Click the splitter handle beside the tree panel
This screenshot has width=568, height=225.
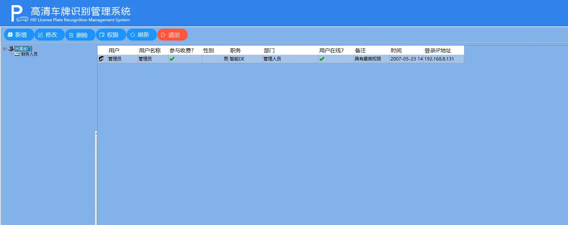pos(96,178)
